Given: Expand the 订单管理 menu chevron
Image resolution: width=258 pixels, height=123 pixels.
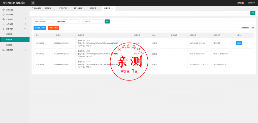Looking at the screenshot, I should click(25, 50).
